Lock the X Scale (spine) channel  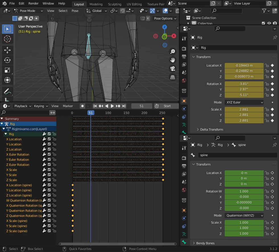coord(54,221)
